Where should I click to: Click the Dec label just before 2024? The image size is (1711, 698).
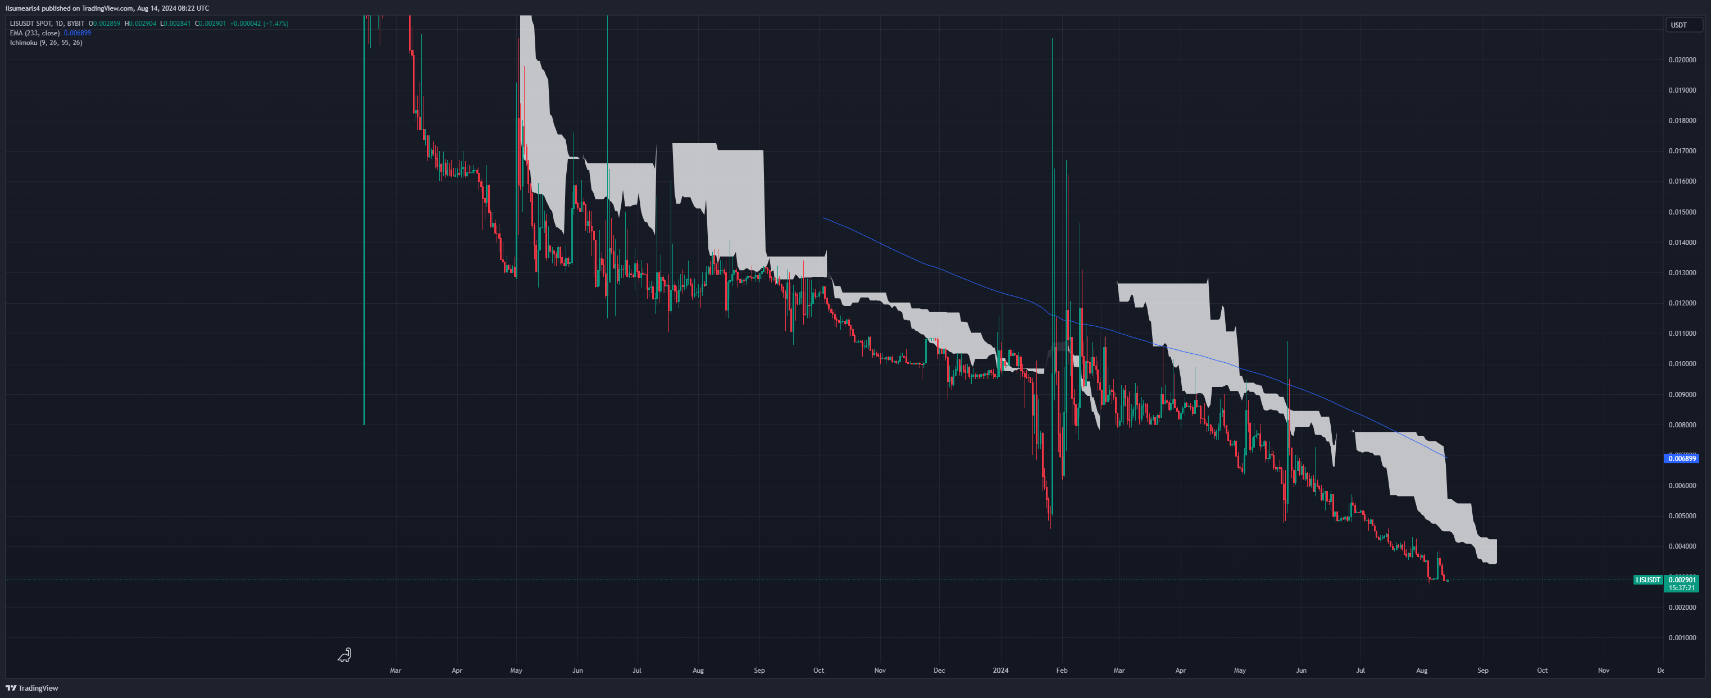[x=939, y=670]
